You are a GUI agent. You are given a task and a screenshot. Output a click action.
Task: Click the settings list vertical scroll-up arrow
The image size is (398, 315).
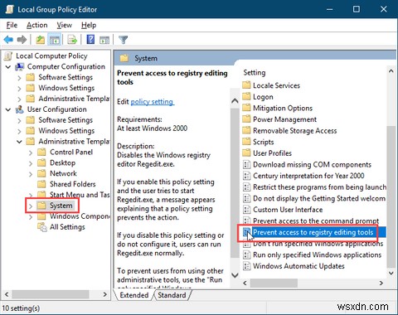(x=391, y=71)
